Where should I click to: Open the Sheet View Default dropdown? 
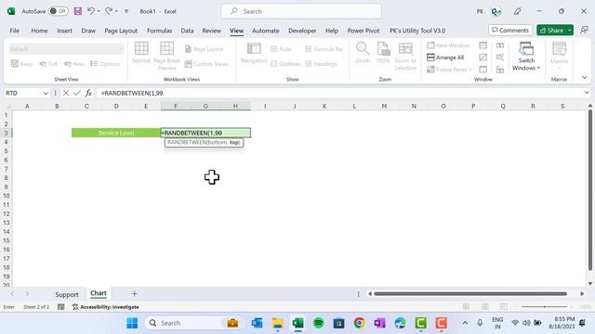[x=66, y=49]
